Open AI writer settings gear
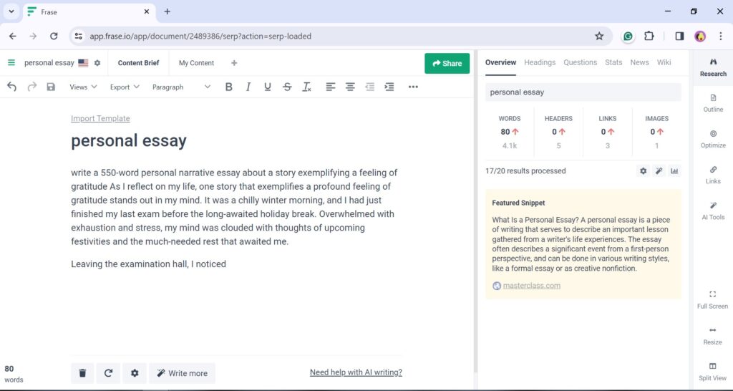 tap(135, 373)
